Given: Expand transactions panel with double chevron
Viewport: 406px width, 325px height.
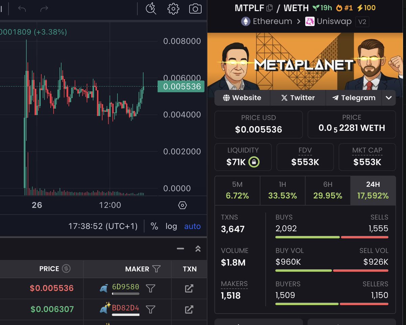Looking at the screenshot, I should pyautogui.click(x=198, y=249).
